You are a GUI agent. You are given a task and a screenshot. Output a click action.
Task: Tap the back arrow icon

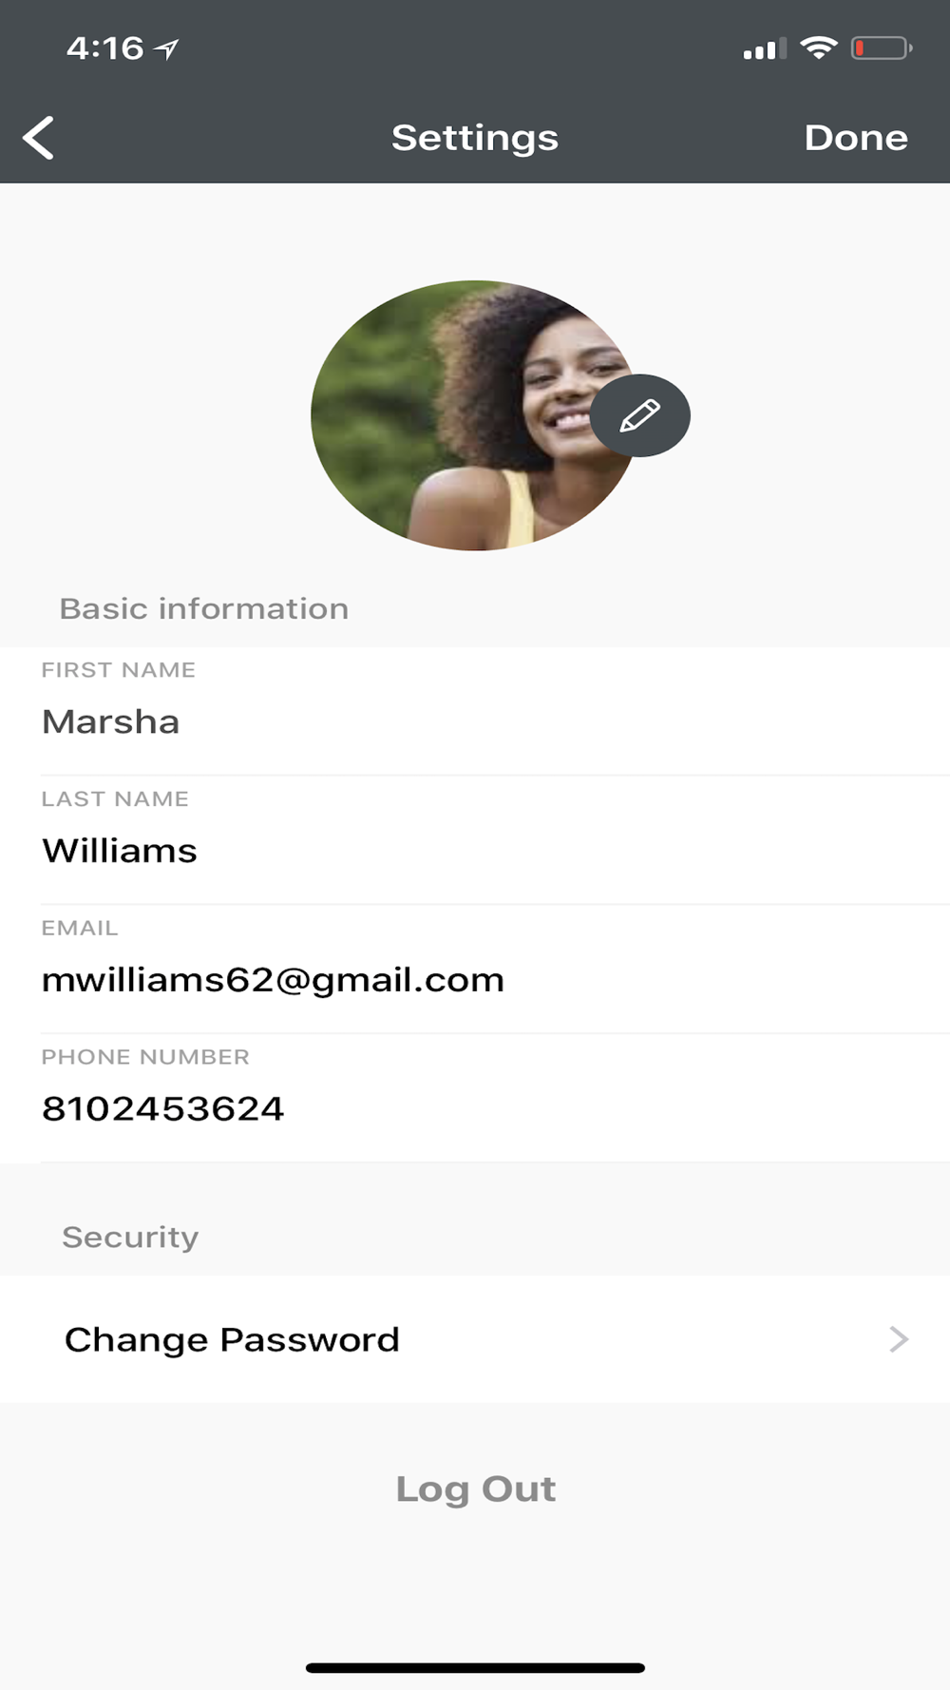(38, 138)
